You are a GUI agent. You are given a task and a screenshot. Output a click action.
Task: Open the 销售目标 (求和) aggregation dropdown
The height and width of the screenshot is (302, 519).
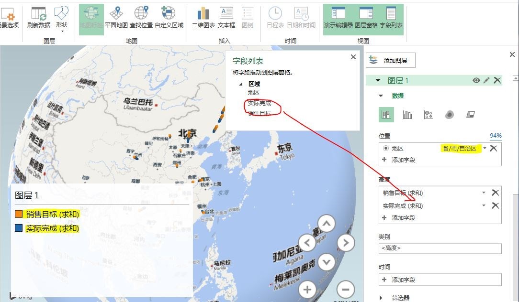click(484, 194)
